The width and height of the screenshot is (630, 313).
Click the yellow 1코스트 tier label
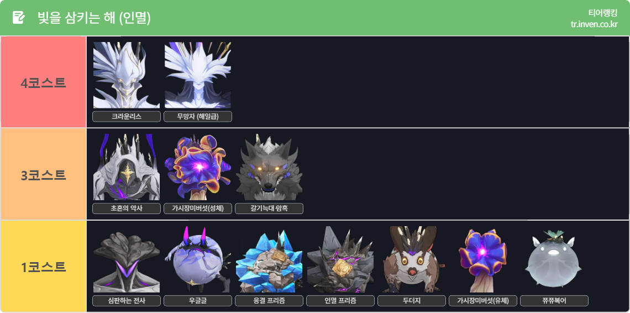click(x=44, y=267)
